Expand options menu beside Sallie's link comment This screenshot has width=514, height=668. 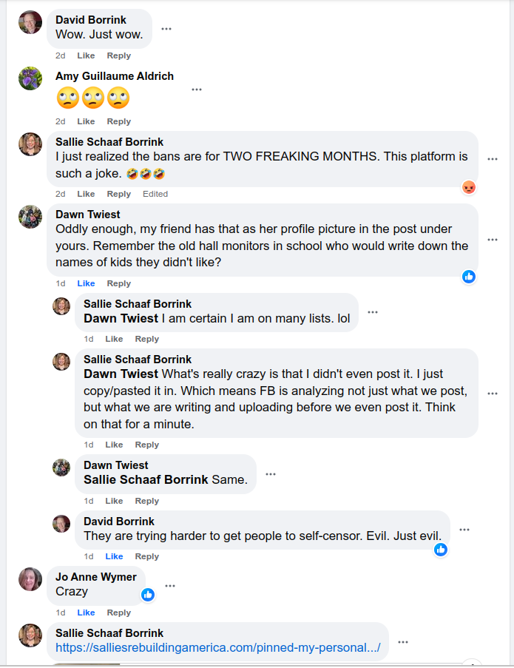click(403, 642)
